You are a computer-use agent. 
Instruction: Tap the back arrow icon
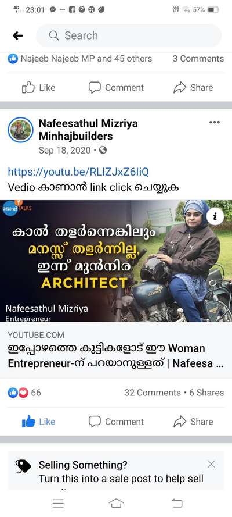18,35
